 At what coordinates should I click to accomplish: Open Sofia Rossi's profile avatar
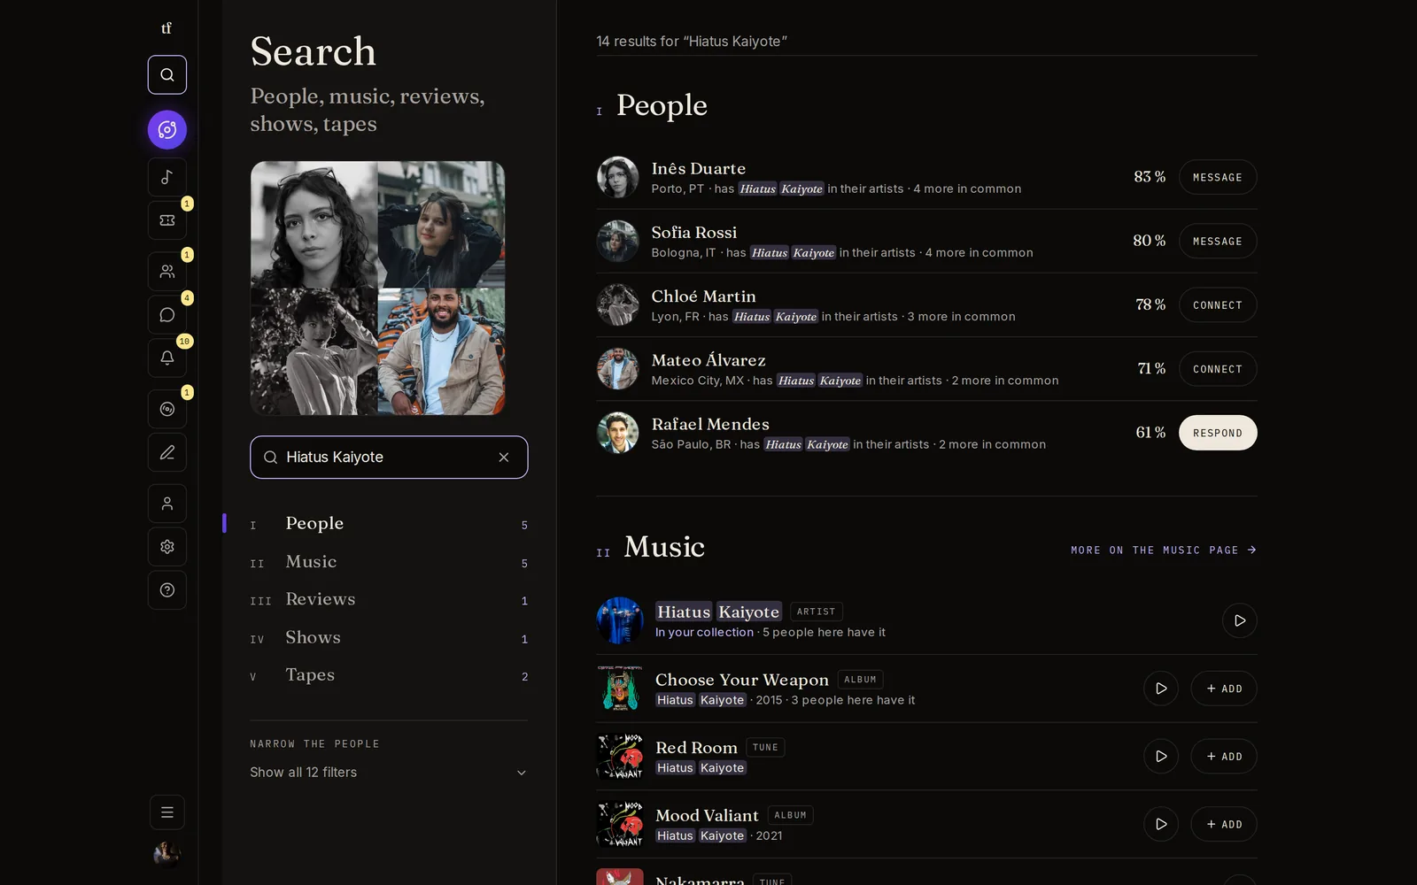pyautogui.click(x=618, y=242)
